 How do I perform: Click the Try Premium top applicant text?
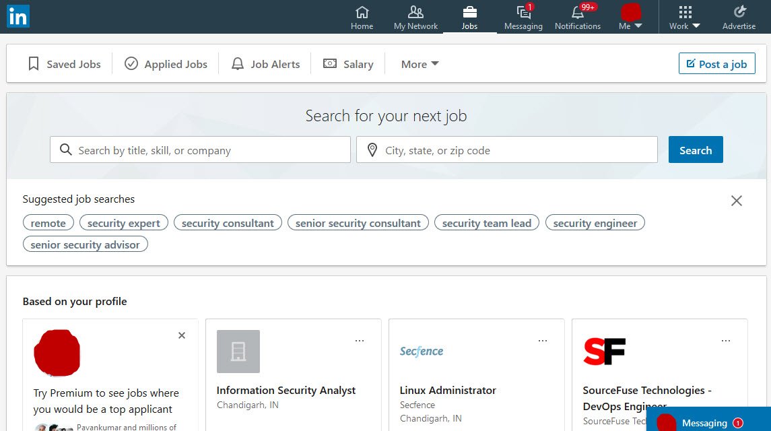coord(106,401)
